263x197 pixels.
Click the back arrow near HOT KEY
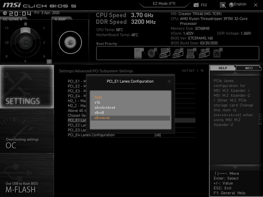(x=202, y=71)
